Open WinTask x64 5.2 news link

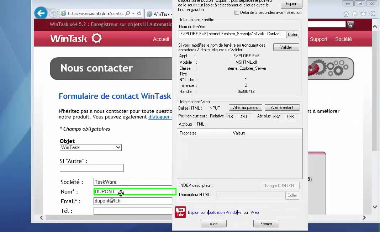coord(111,24)
